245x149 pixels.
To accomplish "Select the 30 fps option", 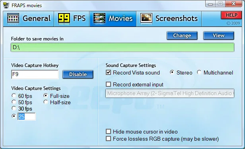I will coord(14,108).
